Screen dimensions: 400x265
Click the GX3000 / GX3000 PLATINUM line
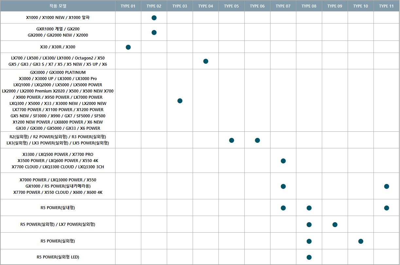[x=58, y=72]
